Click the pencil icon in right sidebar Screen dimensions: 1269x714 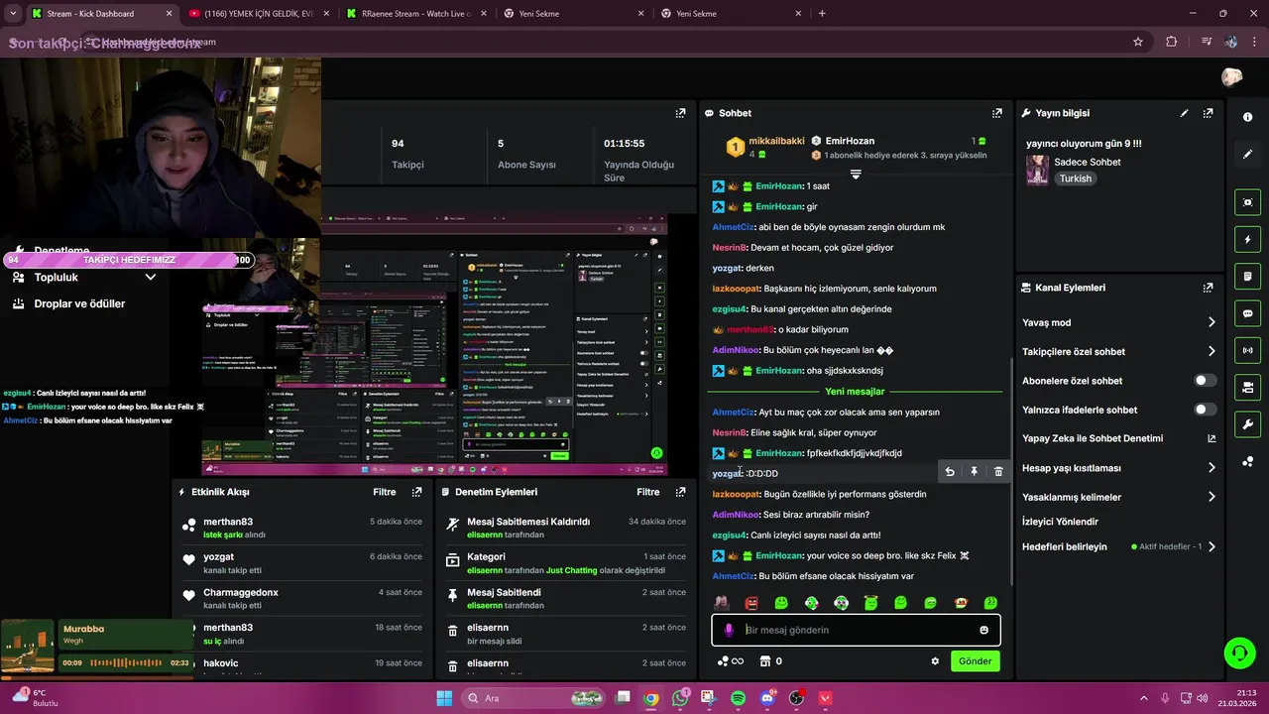(1247, 155)
